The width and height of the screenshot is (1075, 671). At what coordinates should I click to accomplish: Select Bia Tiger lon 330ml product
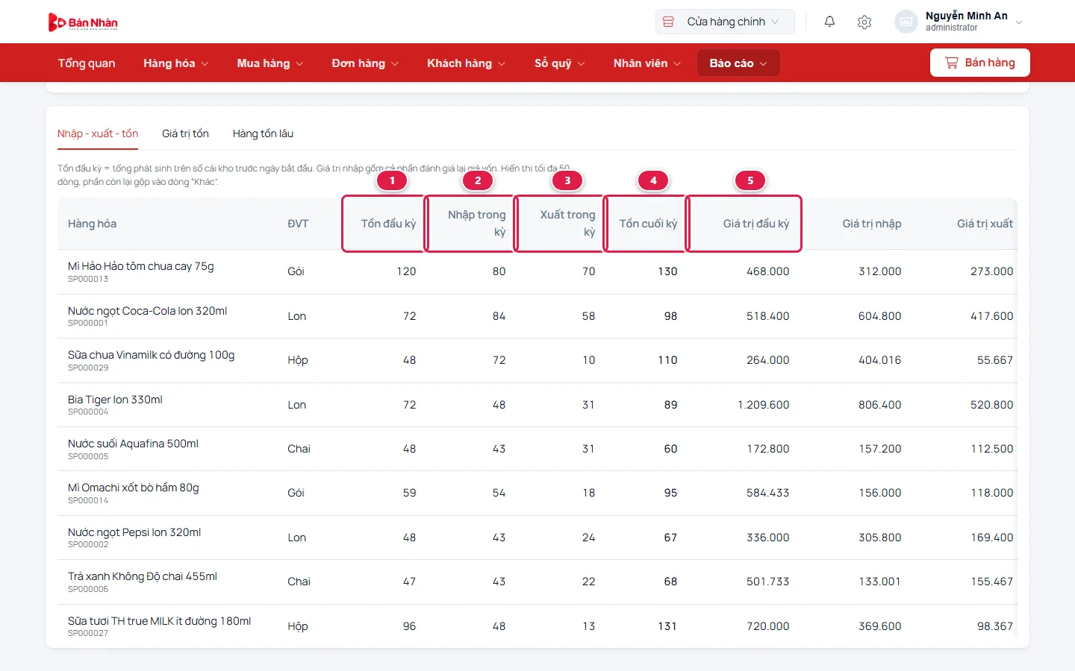tap(115, 400)
